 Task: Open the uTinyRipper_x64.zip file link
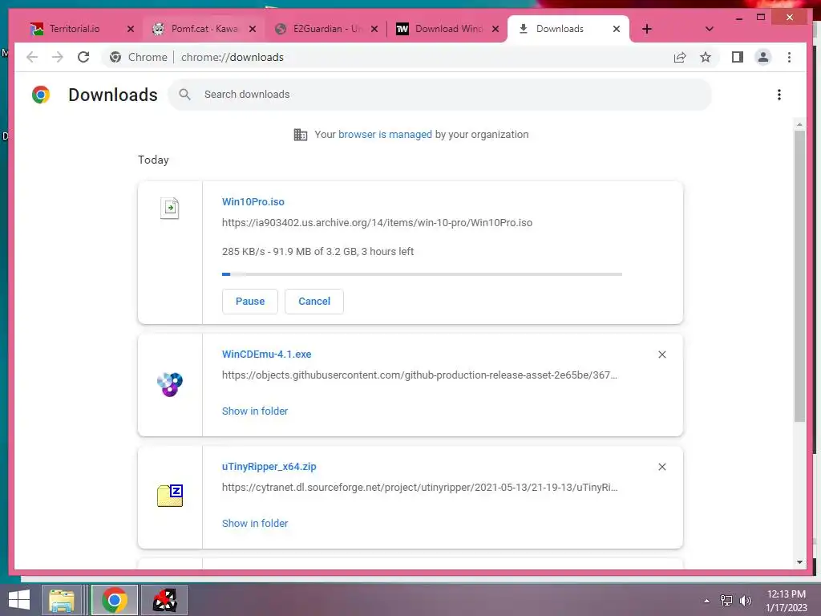point(269,466)
